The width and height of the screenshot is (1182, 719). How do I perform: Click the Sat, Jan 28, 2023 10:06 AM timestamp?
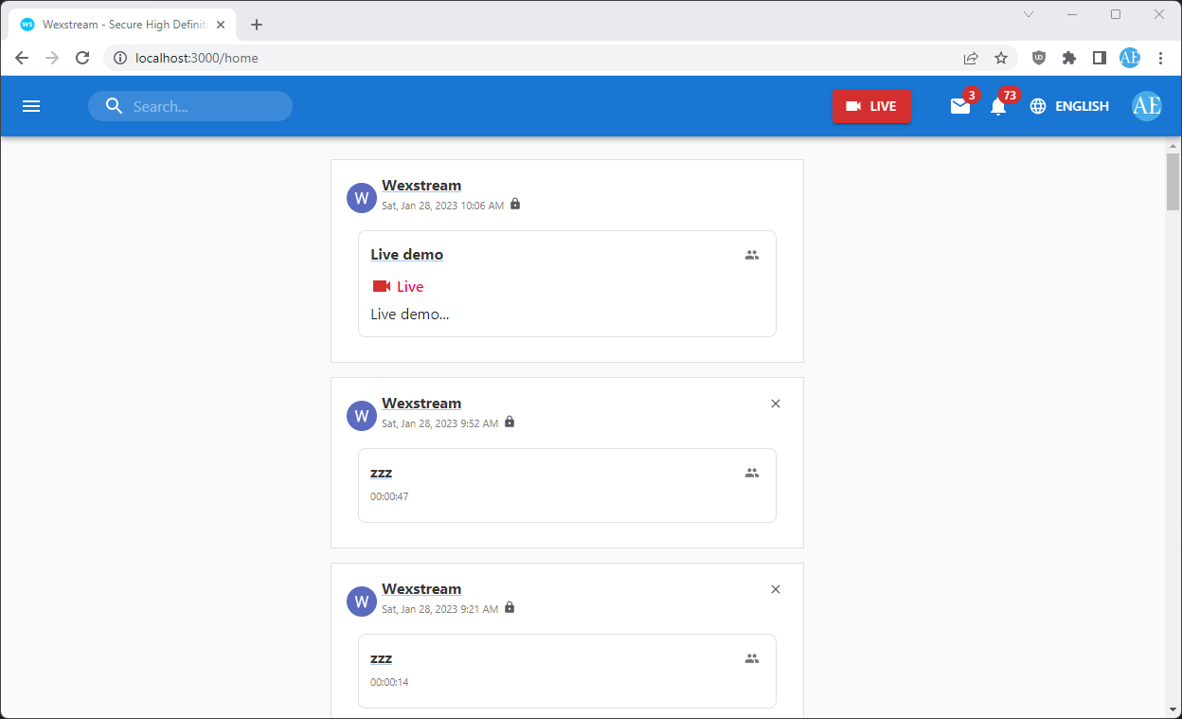[443, 206]
